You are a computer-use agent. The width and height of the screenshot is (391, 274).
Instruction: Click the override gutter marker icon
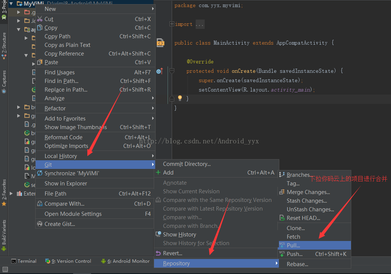pyautogui.click(x=160, y=71)
